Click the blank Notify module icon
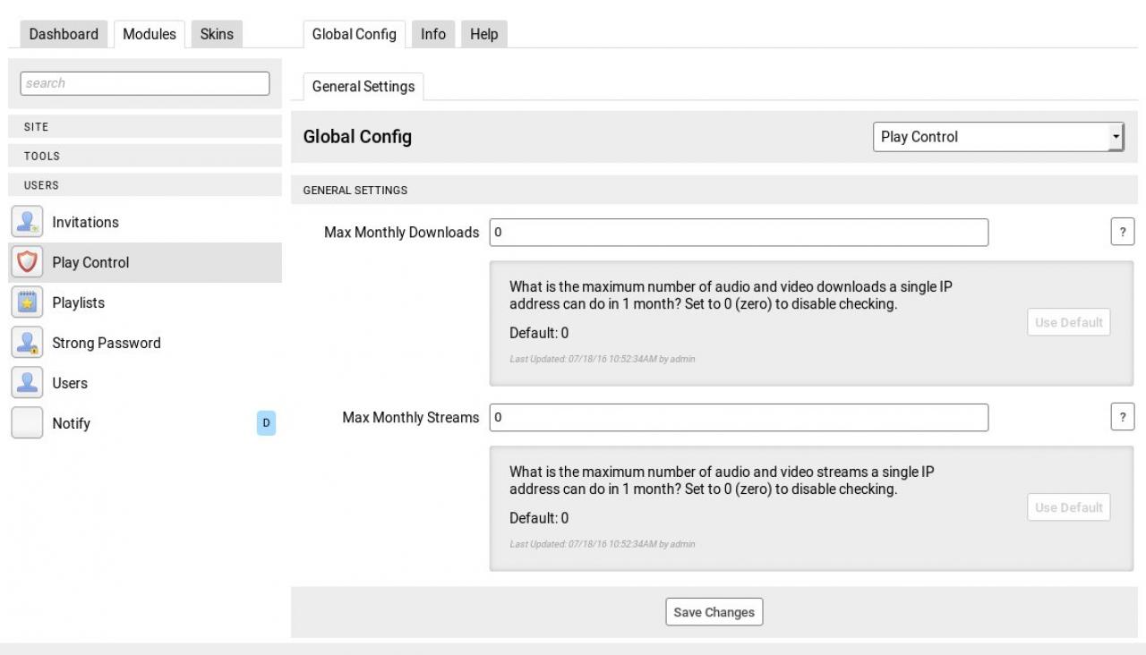1146x655 pixels. point(27,423)
